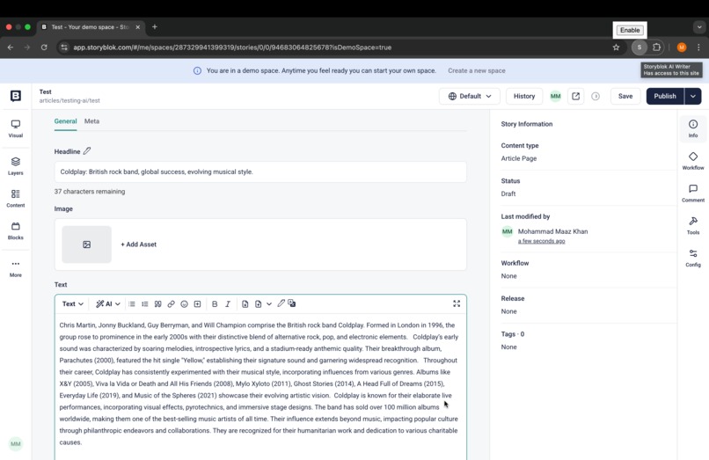Image resolution: width=709 pixels, height=460 pixels.
Task: Click the demo space banner info icon
Action: (x=198, y=70)
